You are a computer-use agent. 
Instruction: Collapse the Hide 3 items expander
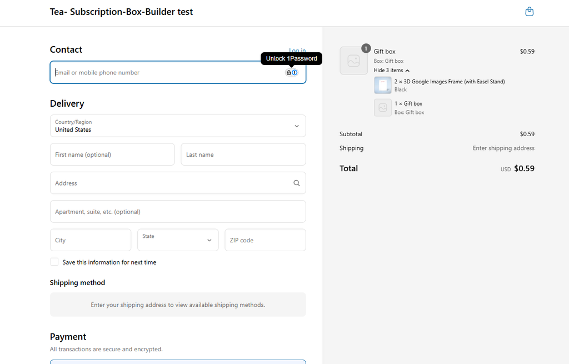pos(392,71)
